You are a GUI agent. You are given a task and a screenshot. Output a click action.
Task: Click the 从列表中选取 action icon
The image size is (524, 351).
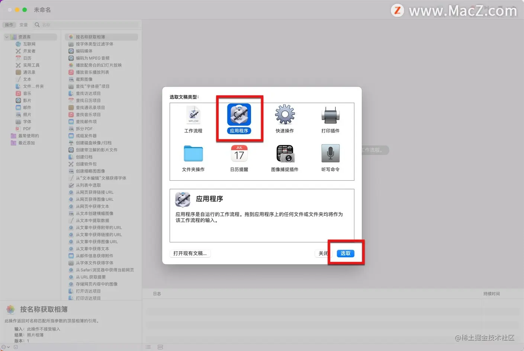coord(71,185)
